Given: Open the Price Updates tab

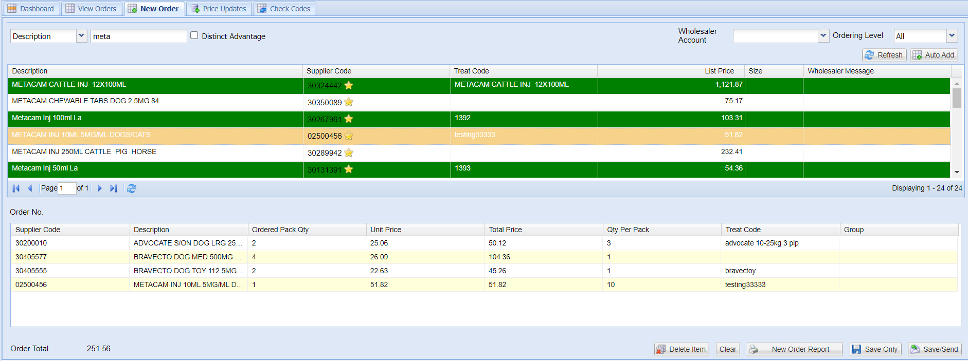Looking at the screenshot, I should pyautogui.click(x=219, y=9).
